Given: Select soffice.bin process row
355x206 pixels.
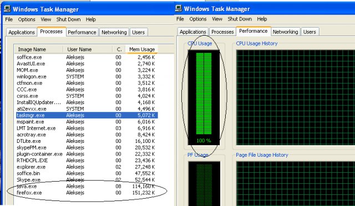Looking at the screenshot, I should point(87,173).
